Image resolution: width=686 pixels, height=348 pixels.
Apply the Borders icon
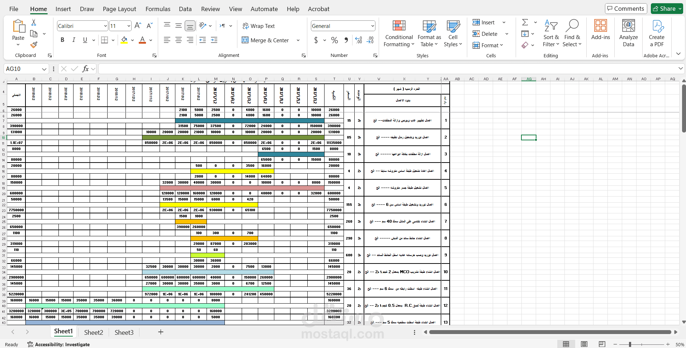(x=104, y=40)
